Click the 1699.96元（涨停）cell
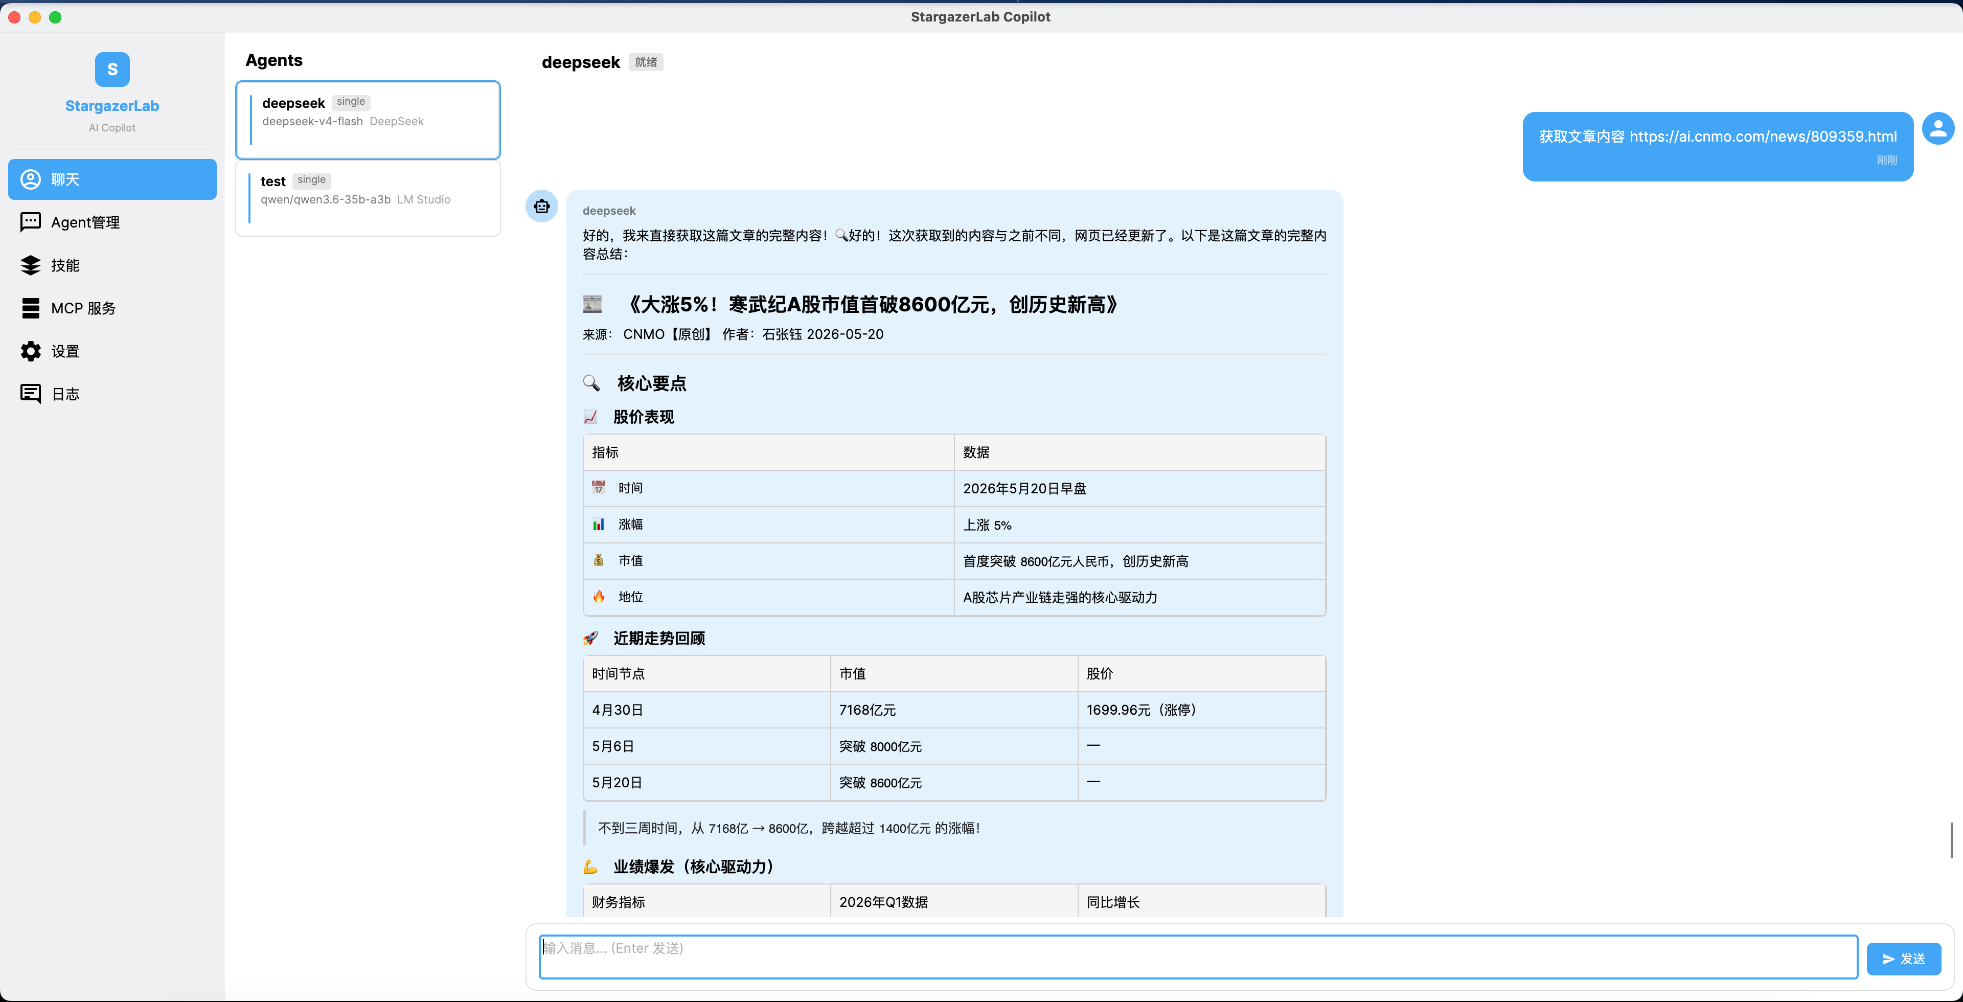 [x=1201, y=710]
